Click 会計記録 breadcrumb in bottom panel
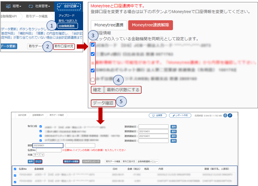 coord(22,115)
